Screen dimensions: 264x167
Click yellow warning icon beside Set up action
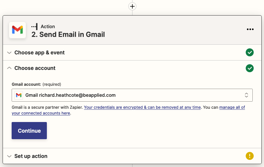click(x=249, y=156)
